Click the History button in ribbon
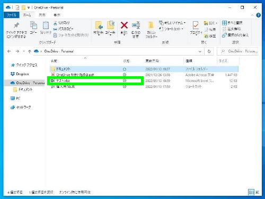The width and height of the screenshot is (265, 199). (x=210, y=36)
